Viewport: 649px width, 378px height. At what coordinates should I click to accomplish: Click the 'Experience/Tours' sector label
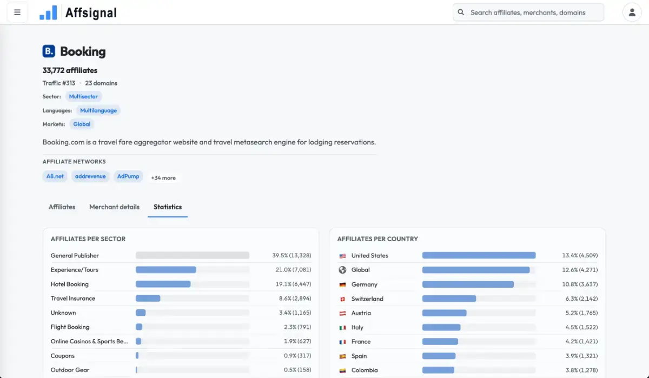74,270
